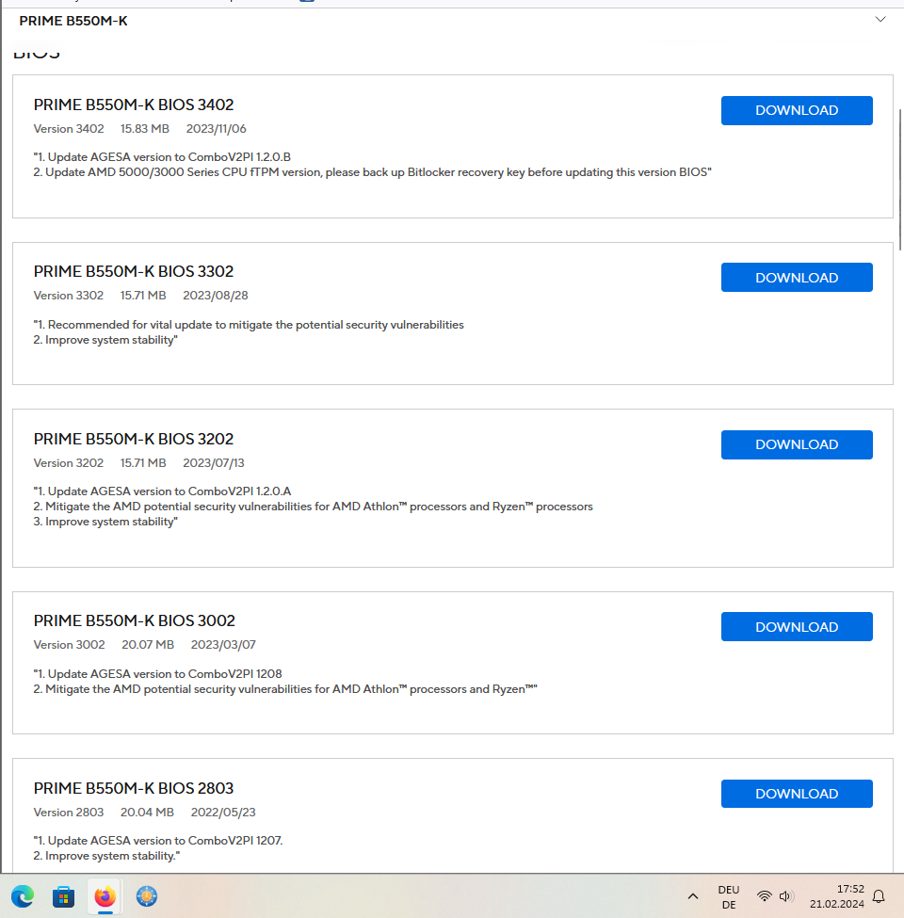Click the Version 3402 label
The image size is (904, 918).
pos(69,129)
